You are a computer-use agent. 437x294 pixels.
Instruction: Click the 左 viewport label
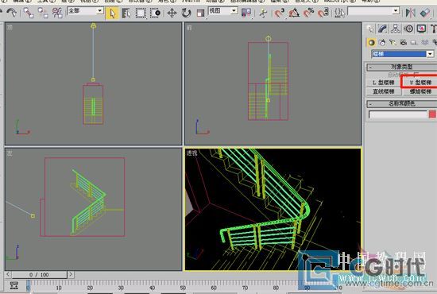click(x=10, y=153)
